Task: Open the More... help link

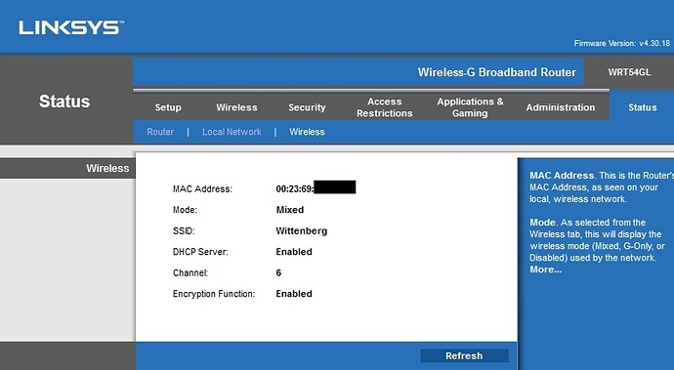Action: pyautogui.click(x=545, y=269)
